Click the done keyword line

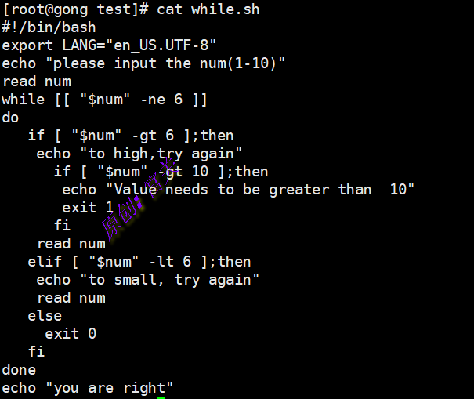(19, 370)
